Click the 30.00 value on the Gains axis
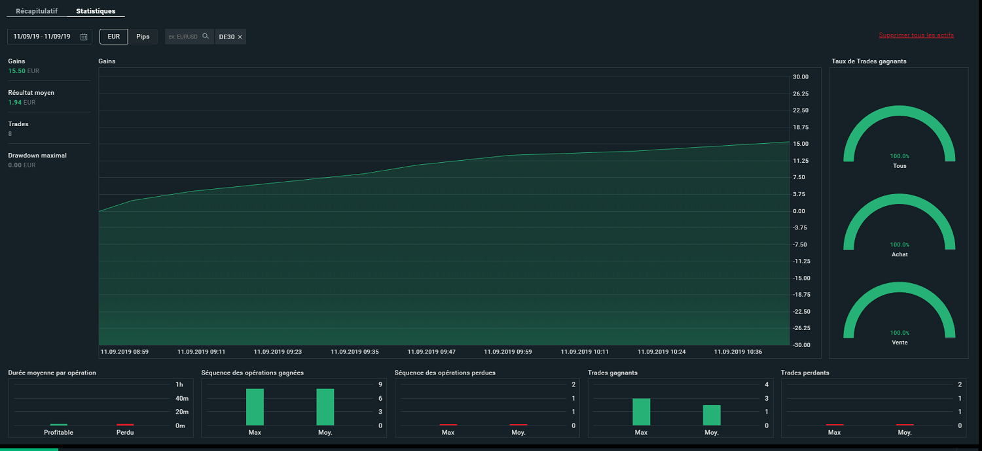The height and width of the screenshot is (451, 982). [800, 77]
